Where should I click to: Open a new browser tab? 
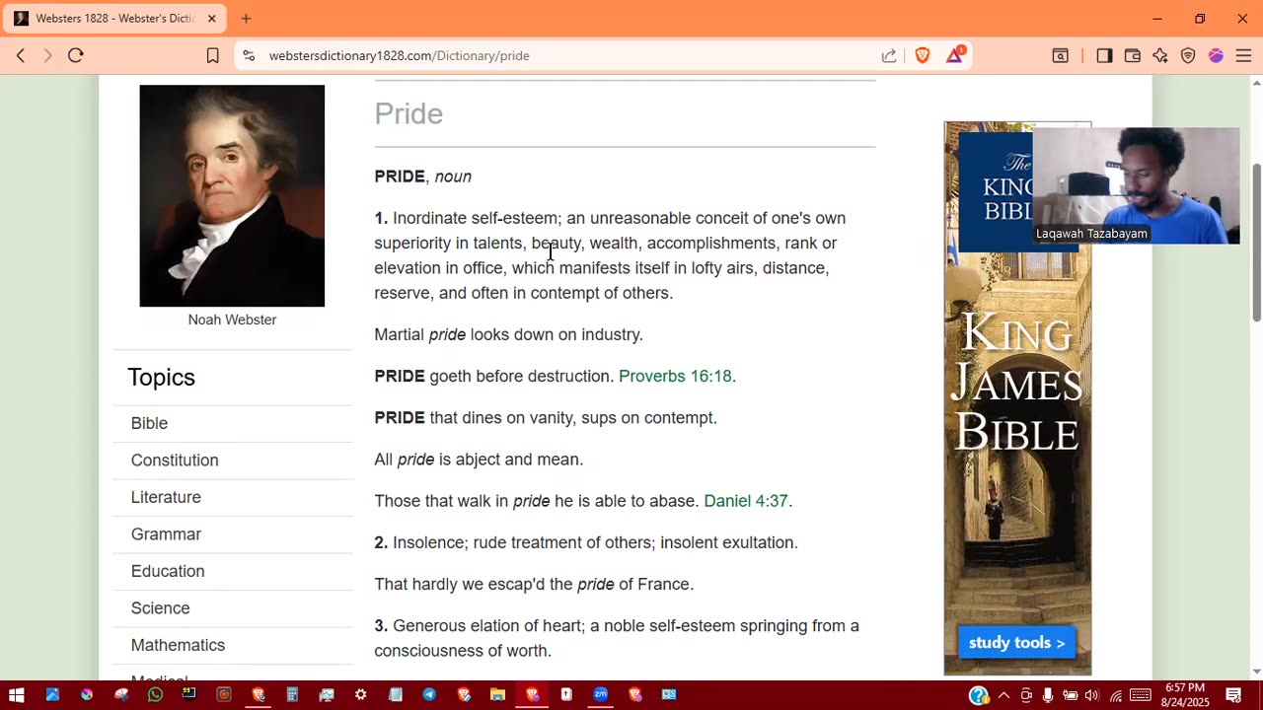(246, 19)
